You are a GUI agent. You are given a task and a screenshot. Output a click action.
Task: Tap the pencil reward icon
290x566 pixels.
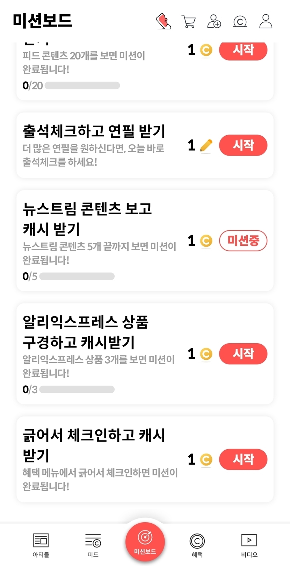pos(206,145)
